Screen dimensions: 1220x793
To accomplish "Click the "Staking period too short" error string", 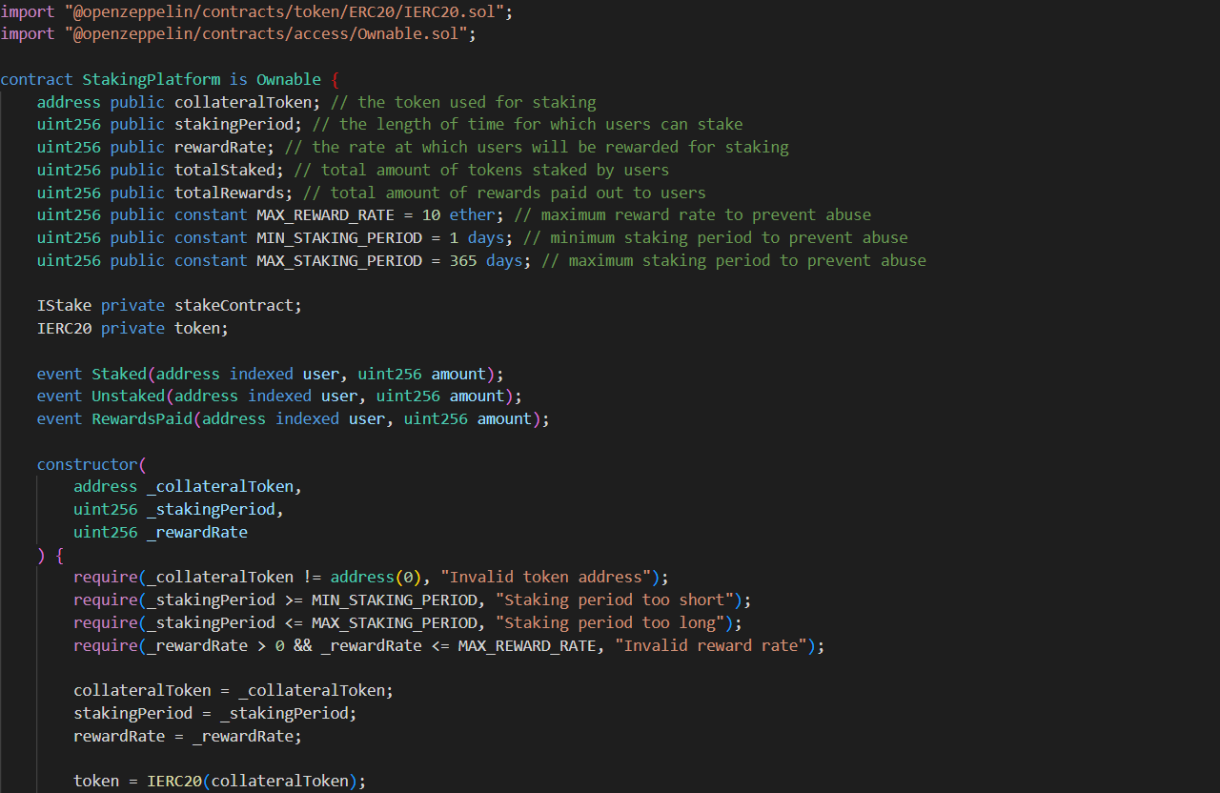I will pyautogui.click(x=615, y=600).
